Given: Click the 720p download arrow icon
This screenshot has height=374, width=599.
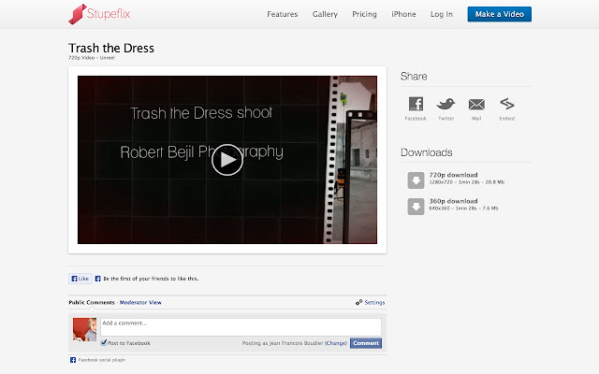Looking at the screenshot, I should click(415, 180).
